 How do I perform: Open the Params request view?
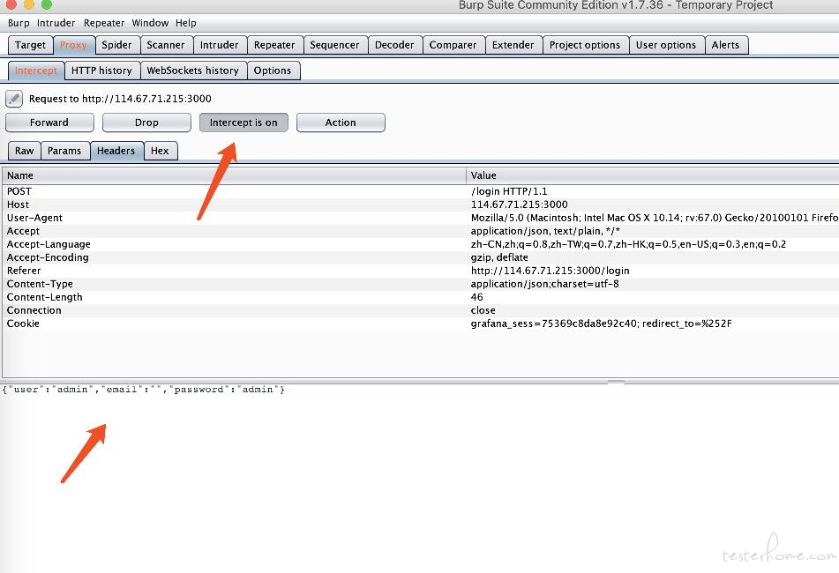(64, 151)
